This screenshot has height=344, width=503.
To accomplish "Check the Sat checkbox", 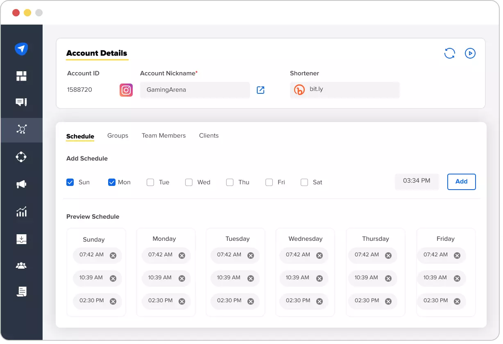I will [304, 182].
